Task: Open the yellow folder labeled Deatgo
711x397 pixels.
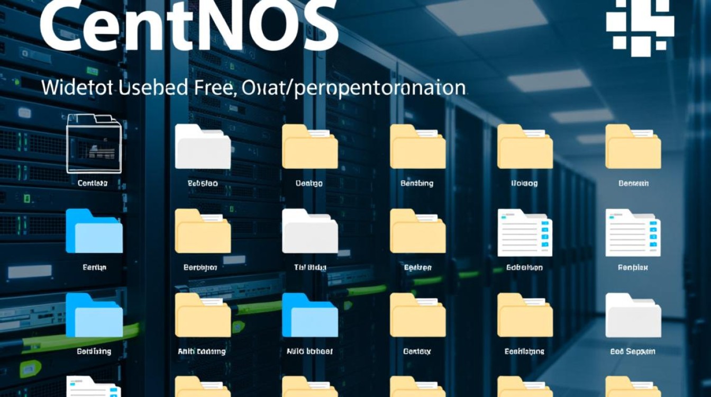Action: coord(310,147)
